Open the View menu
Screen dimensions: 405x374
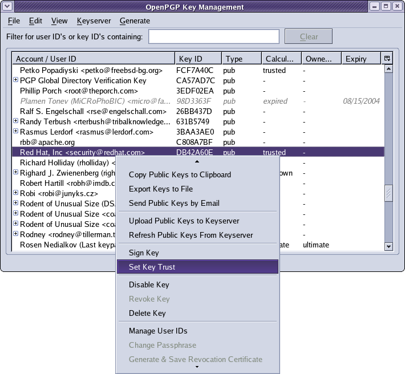(59, 21)
